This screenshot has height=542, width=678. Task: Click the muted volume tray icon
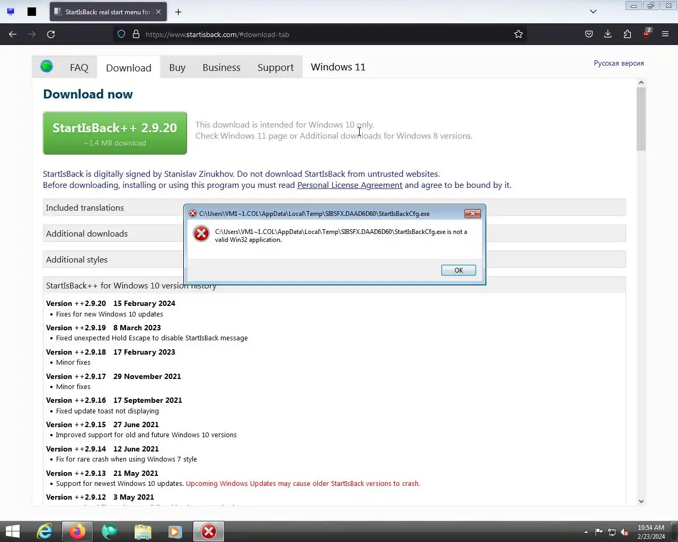(x=625, y=532)
